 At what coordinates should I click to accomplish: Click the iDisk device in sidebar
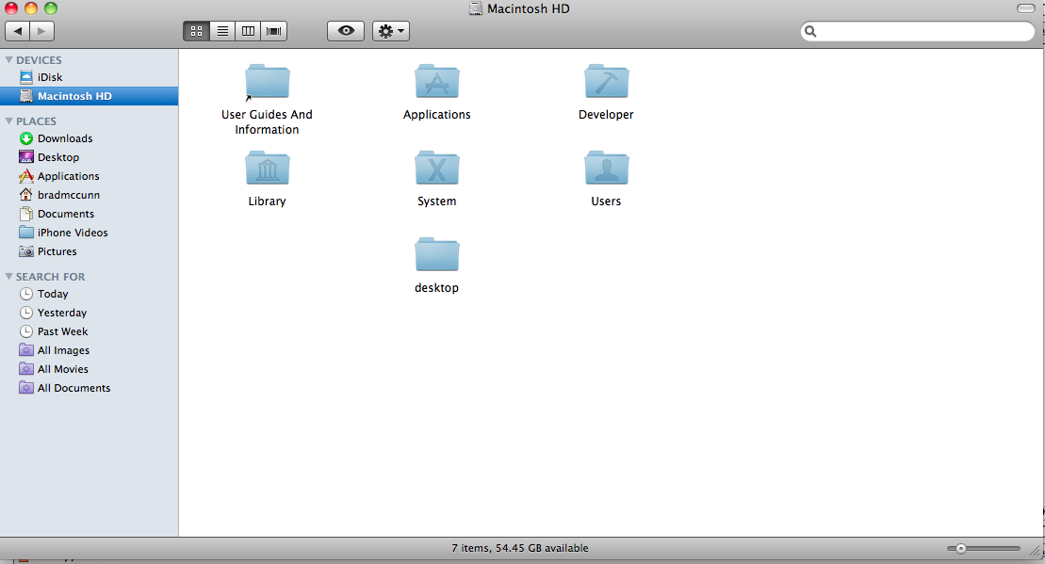(90, 77)
